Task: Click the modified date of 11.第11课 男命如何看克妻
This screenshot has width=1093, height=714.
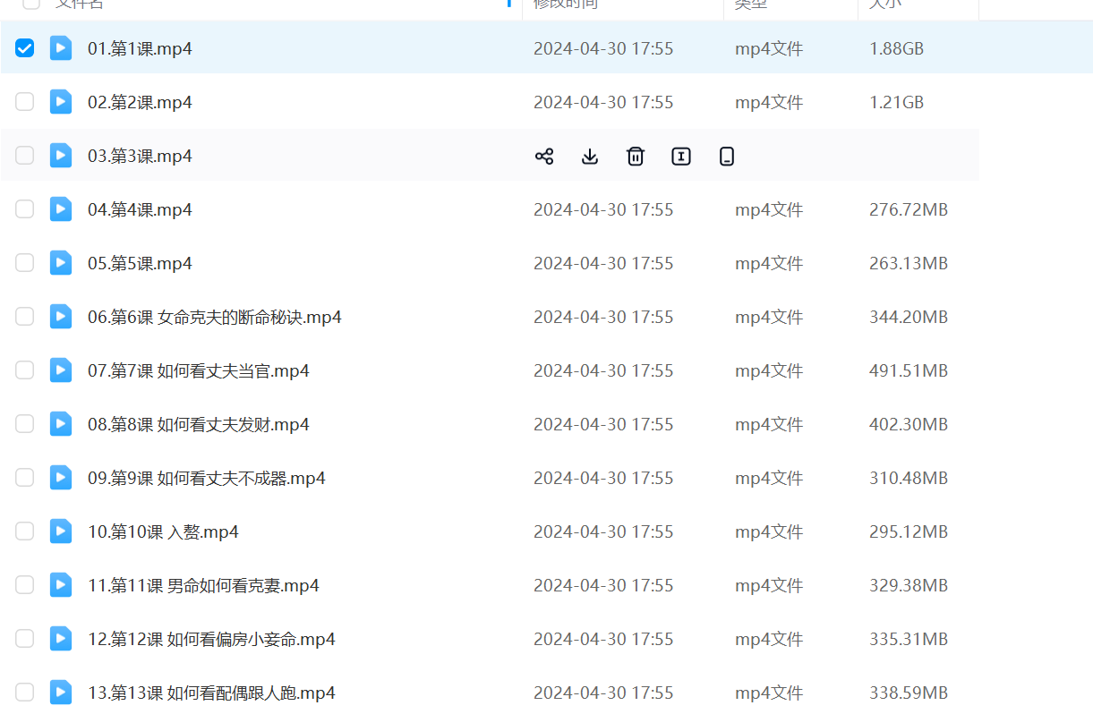Action: tap(603, 585)
